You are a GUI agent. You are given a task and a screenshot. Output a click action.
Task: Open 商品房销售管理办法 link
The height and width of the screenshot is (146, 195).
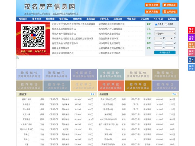click(108, 38)
